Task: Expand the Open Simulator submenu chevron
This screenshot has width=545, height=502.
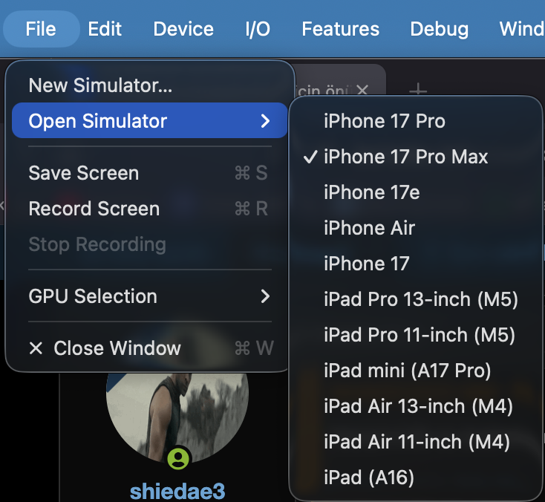Action: [265, 120]
